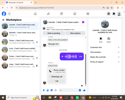Image resolution: width=125 pixels, height=100 pixels.
Task: Click the phone handset icon in phone card
Action: (x=50, y=71)
